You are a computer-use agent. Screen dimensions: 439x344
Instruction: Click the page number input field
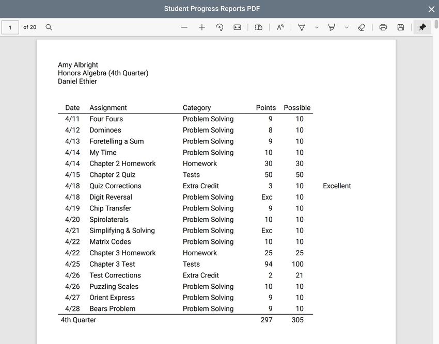click(x=10, y=27)
